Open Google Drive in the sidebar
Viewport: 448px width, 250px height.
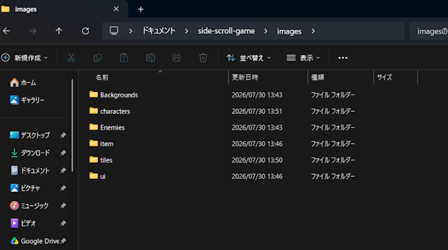(x=35, y=241)
